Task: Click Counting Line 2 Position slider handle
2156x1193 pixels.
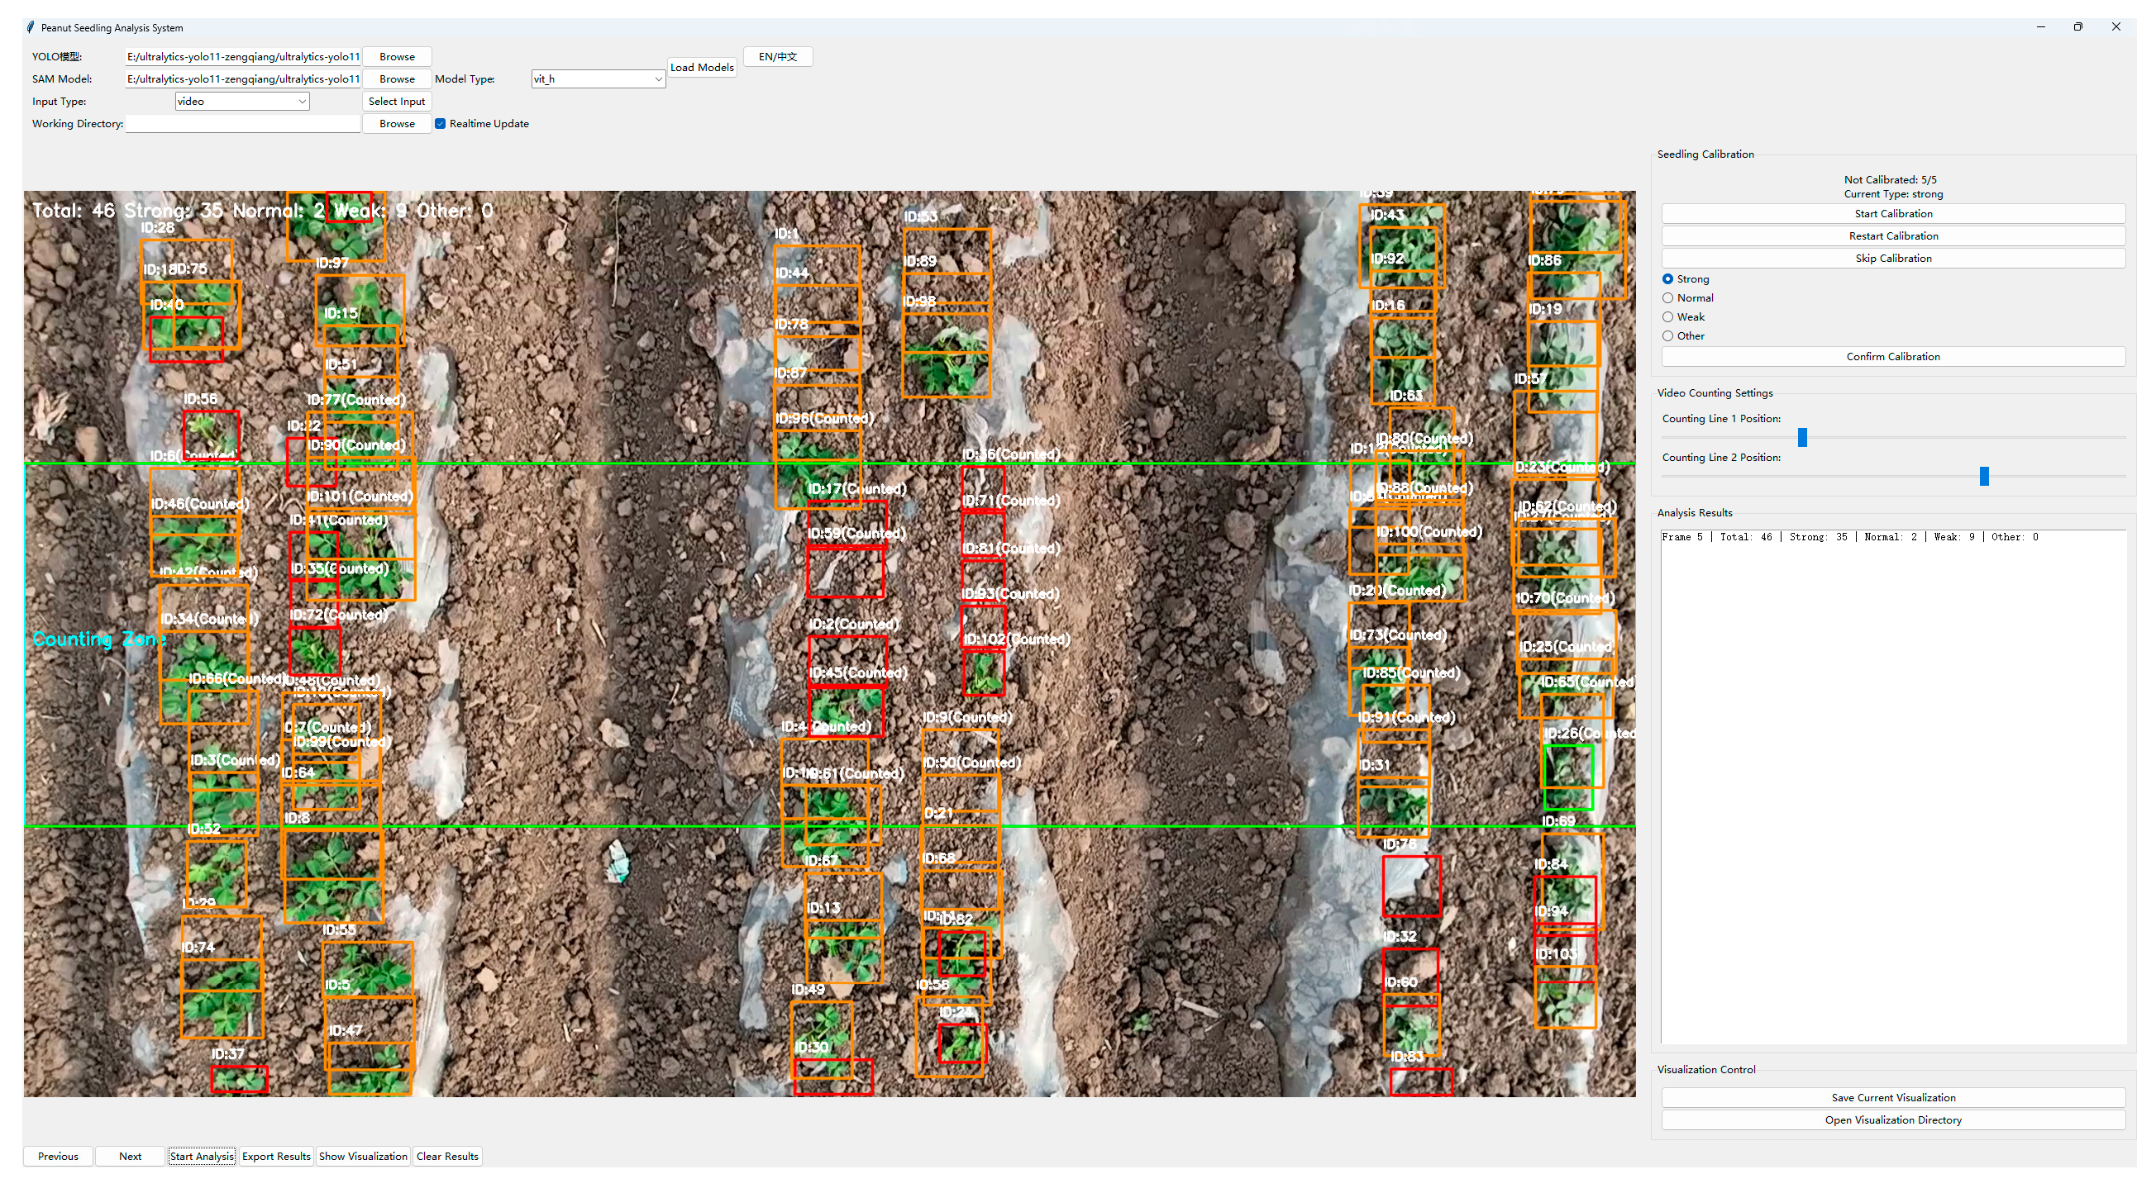Action: tap(1982, 477)
